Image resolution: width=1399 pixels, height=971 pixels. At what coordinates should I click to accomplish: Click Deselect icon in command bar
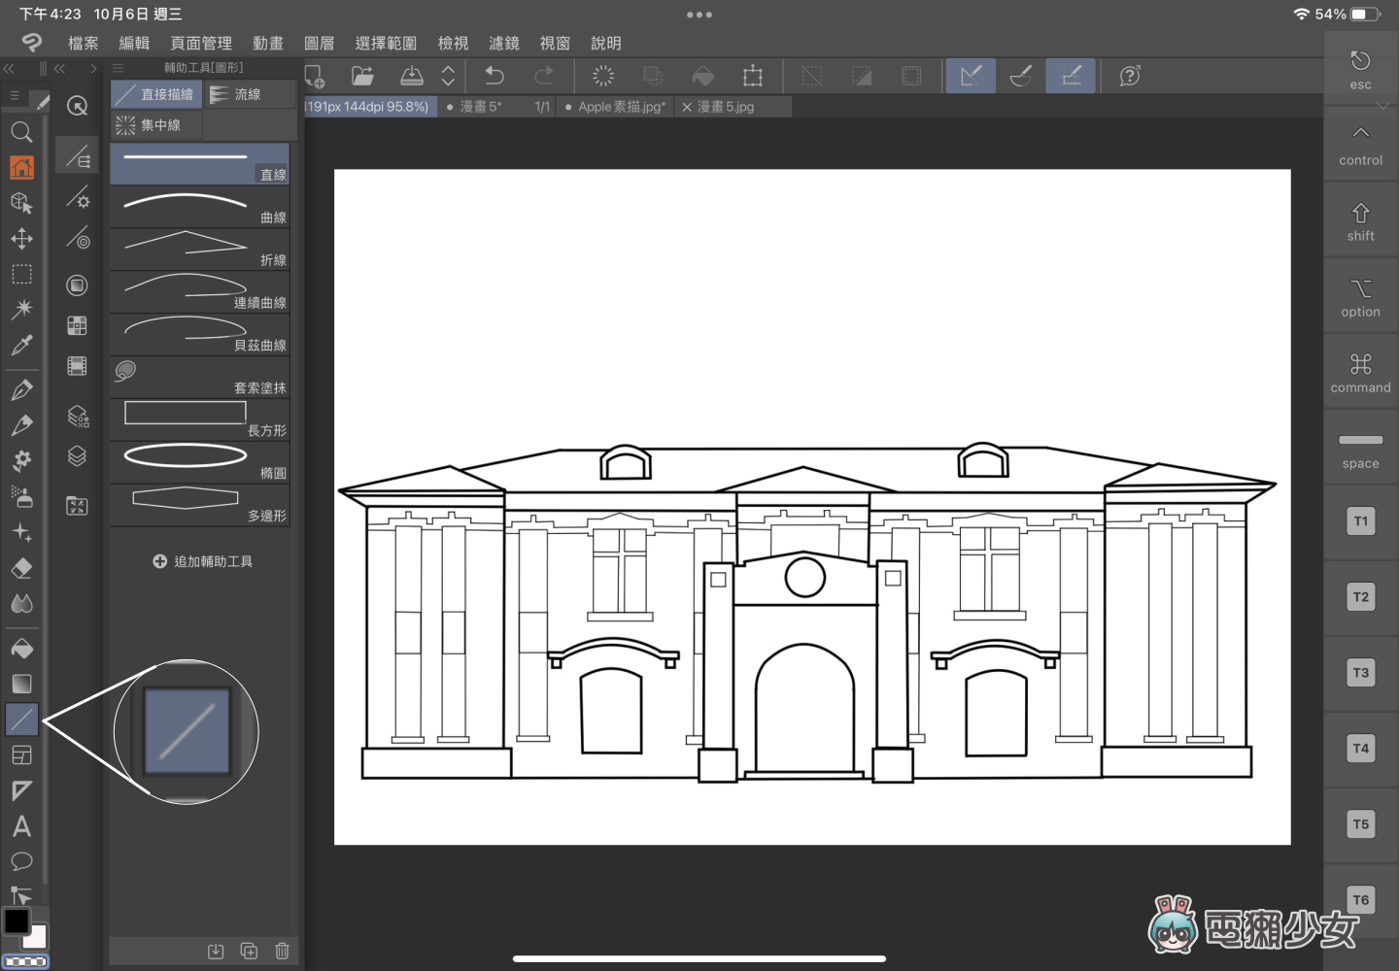[812, 76]
